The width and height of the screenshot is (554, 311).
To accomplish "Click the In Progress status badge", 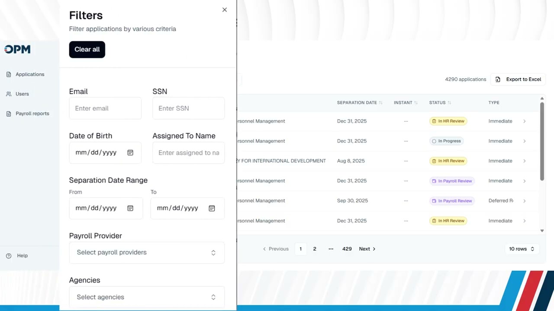I will tap(446, 141).
